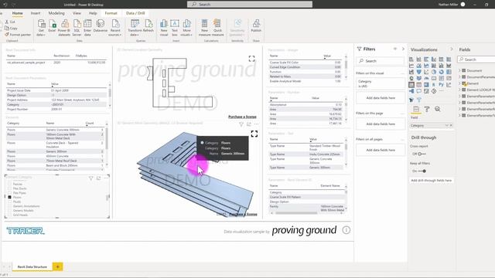
Task: Click Add data fields under all pages
Action: pyautogui.click(x=381, y=150)
